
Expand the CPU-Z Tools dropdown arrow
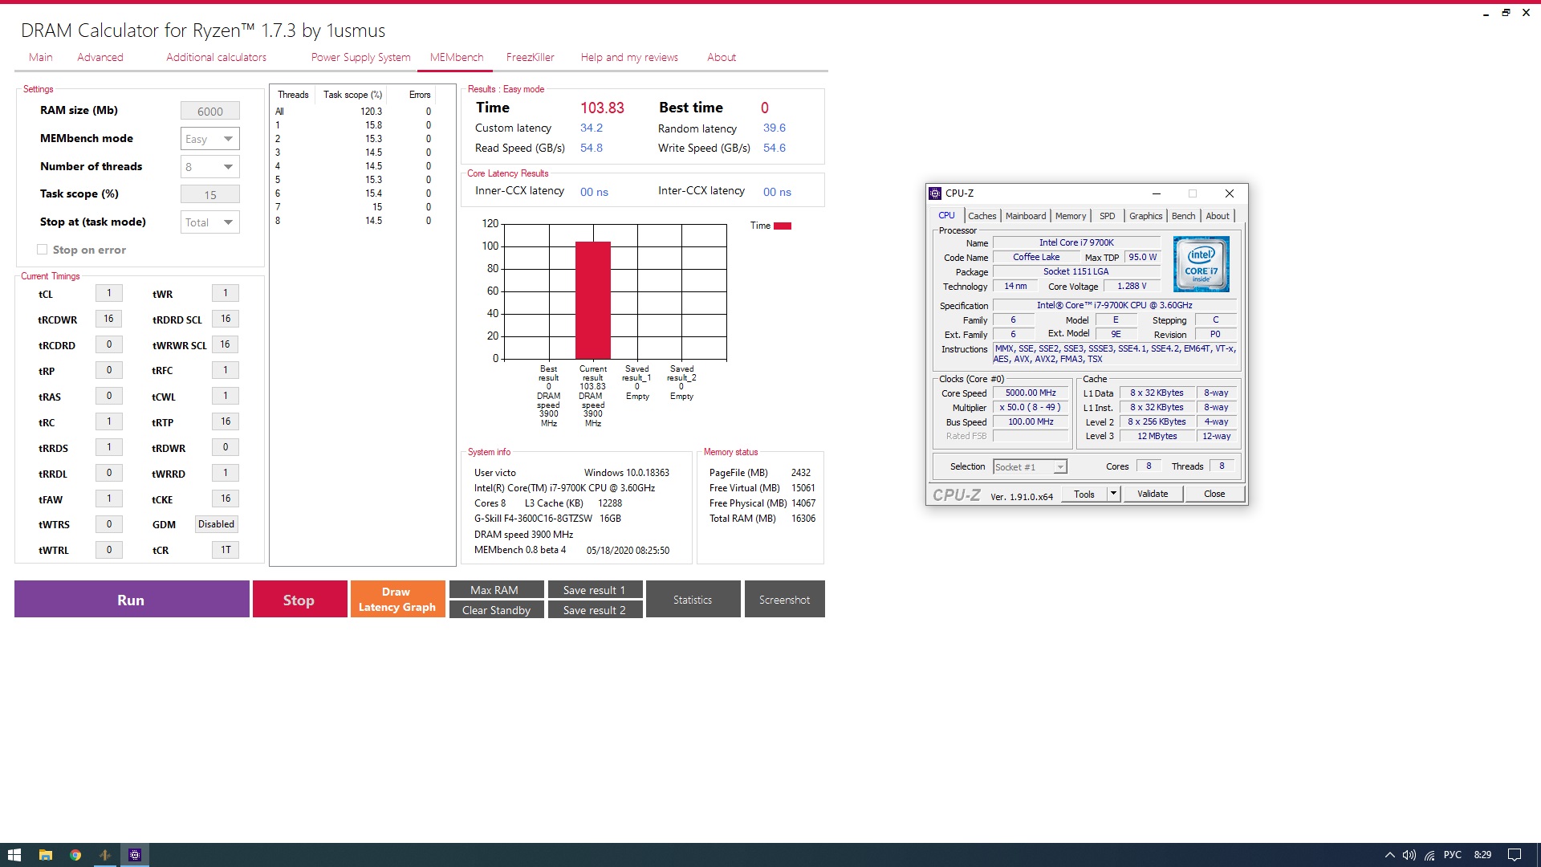pyautogui.click(x=1113, y=494)
